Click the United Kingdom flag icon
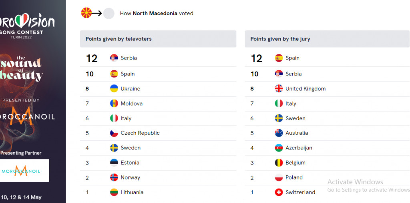Screen dimensions: 410x203 tap(279, 88)
